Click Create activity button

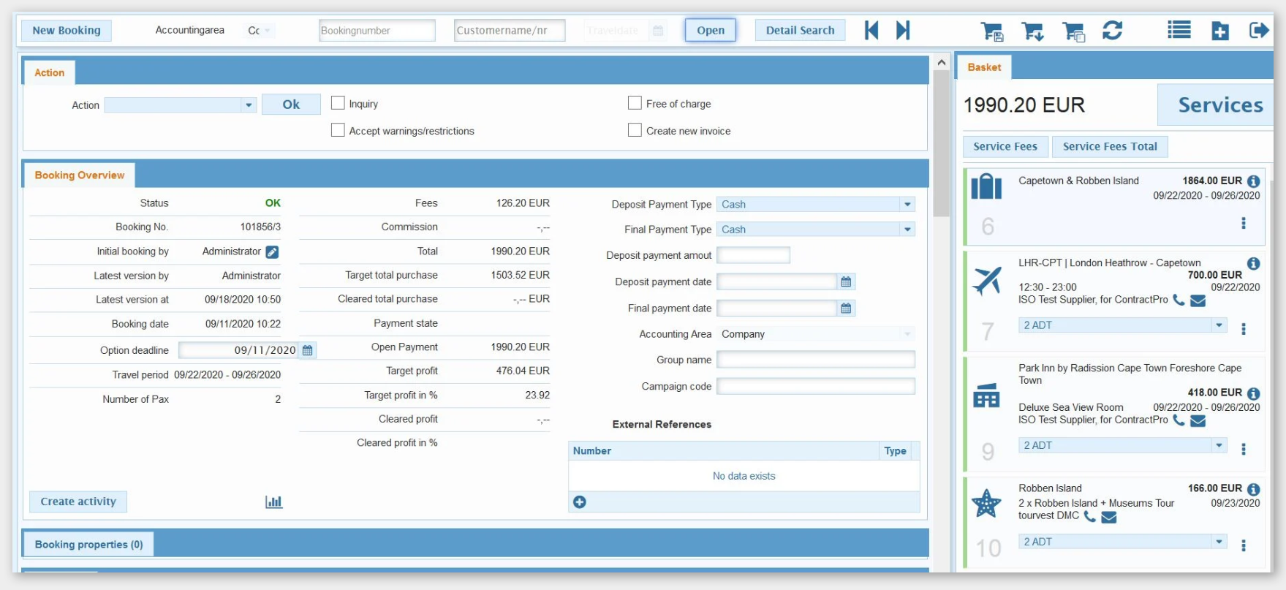(x=78, y=502)
